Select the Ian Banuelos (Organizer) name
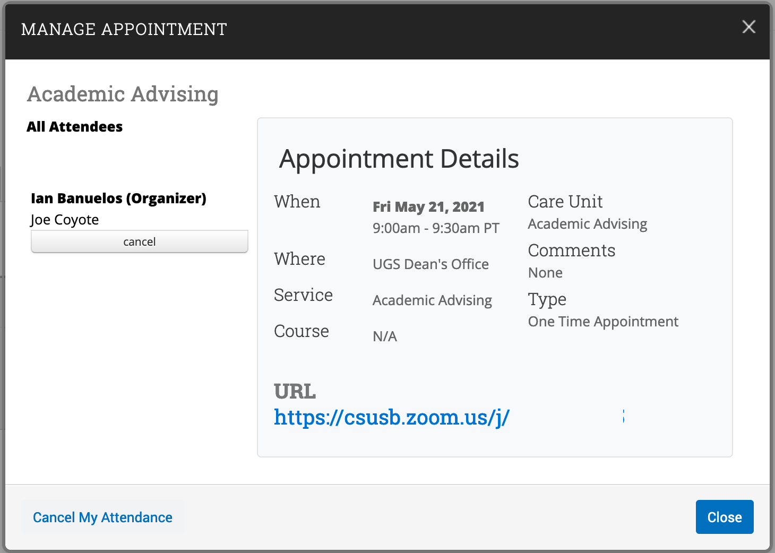Screen dimensions: 775x553 pyautogui.click(x=118, y=198)
